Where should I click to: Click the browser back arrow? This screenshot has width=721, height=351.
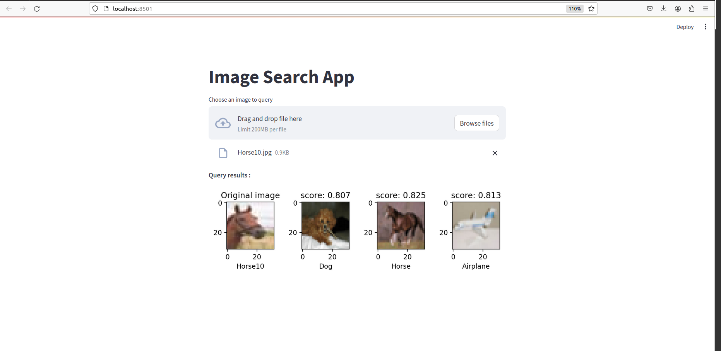9,9
